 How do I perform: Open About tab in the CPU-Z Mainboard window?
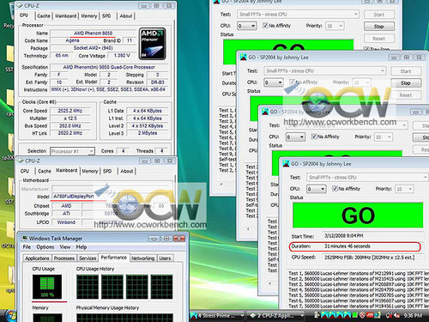(127, 171)
